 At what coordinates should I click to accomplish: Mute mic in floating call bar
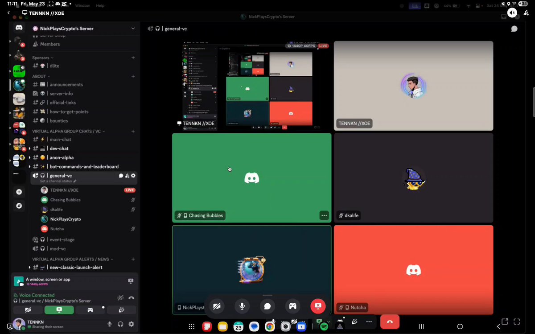tap(242, 306)
